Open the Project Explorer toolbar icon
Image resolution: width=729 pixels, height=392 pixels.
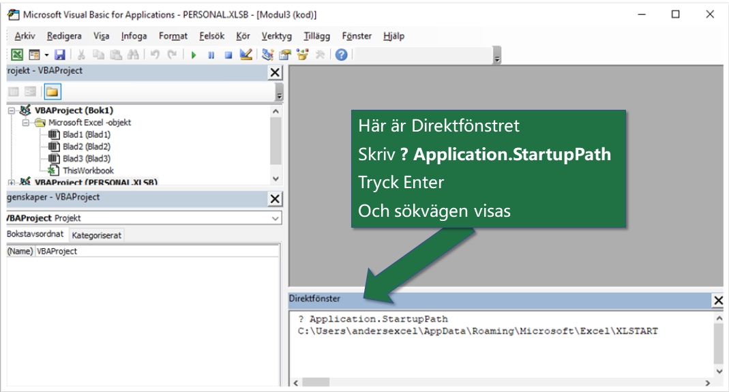click(x=267, y=55)
